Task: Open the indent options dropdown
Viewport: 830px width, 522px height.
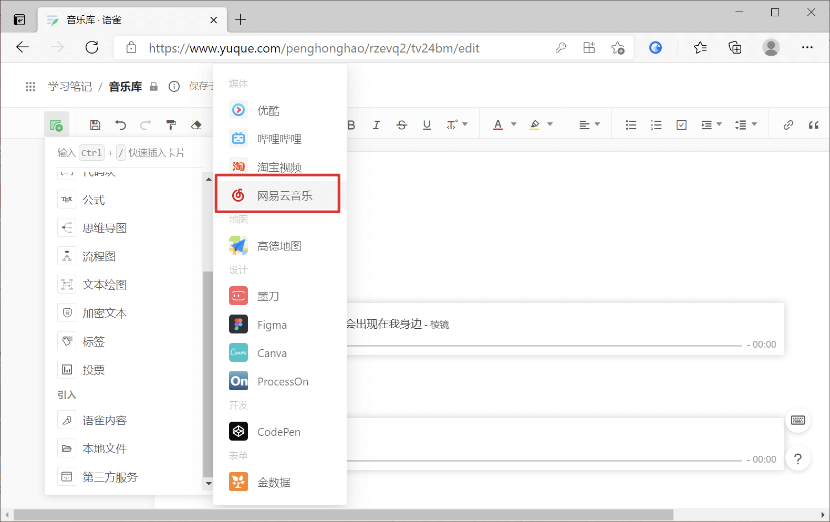Action: click(712, 125)
